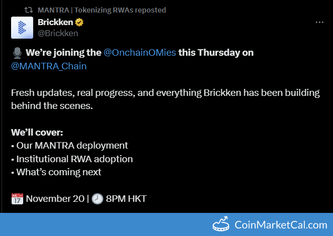333x236 pixels.
Task: Click the "November 20" date text
Action: tap(55, 198)
